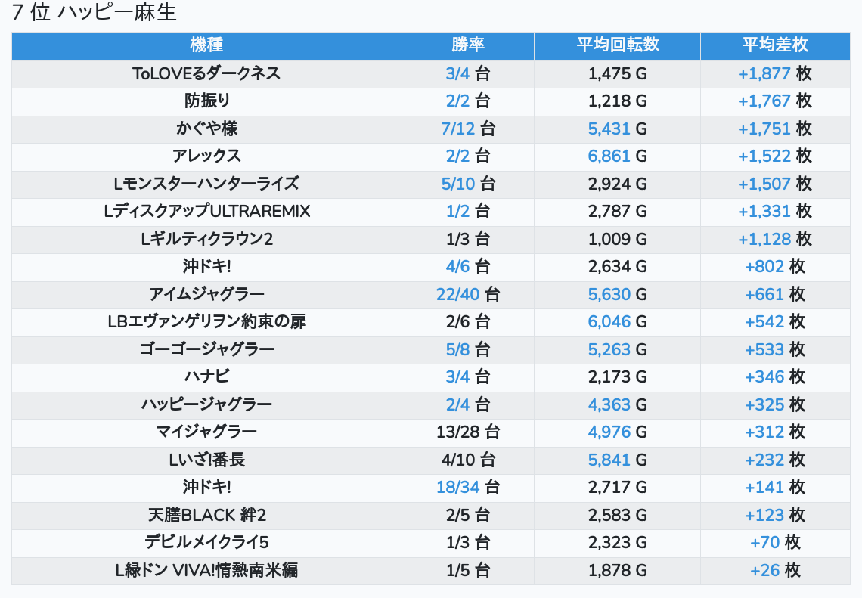This screenshot has height=598, width=862.
Task: Select the 4/10 台 win rate for Lいざ!番長
Action: click(468, 460)
